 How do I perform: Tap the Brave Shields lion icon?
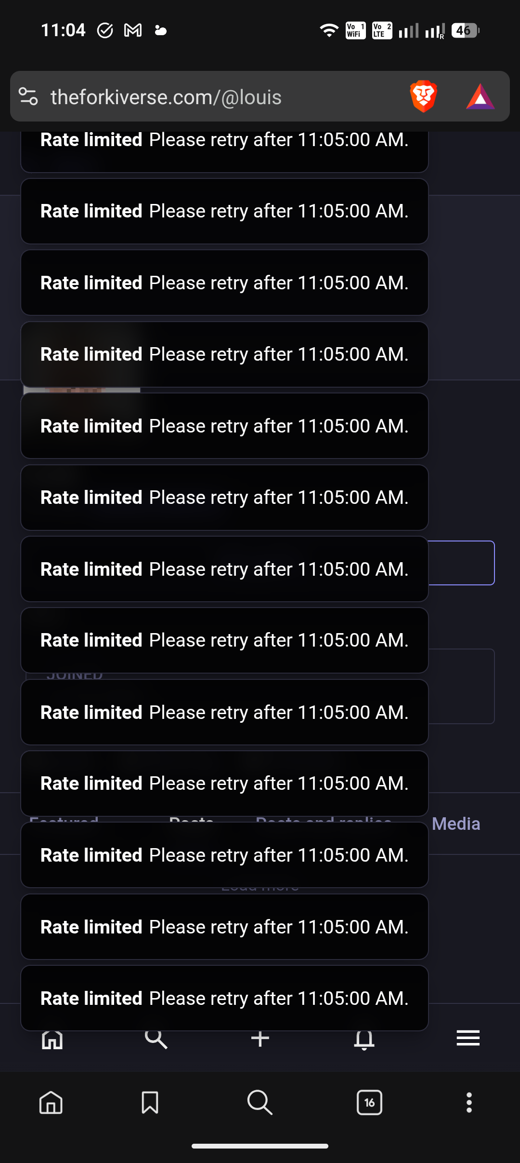423,96
